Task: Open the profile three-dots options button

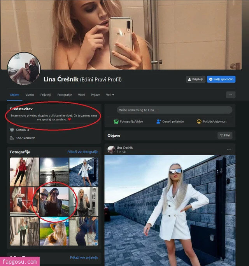Action: 231,95
